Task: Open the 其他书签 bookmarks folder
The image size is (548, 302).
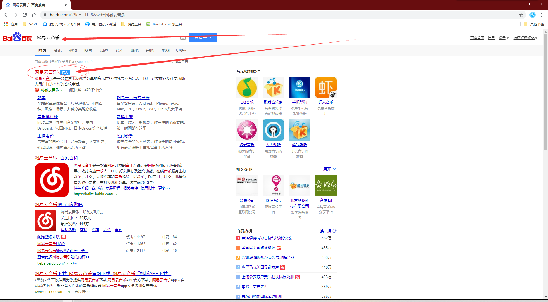Action: pos(534,24)
